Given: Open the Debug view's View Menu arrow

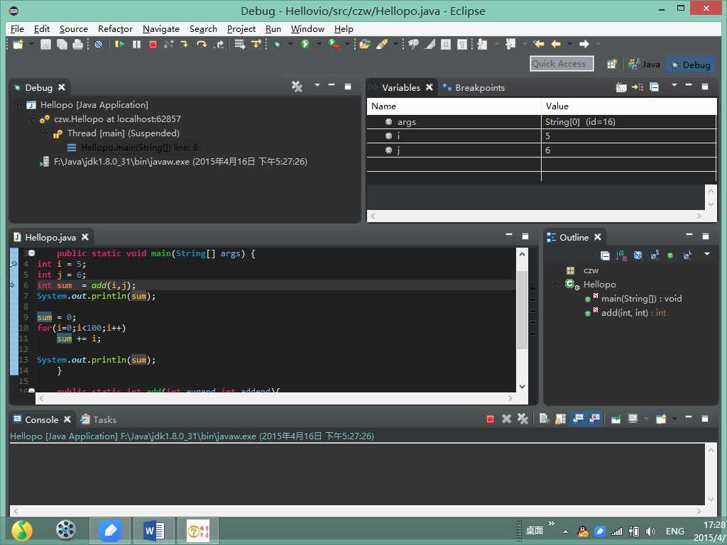Looking at the screenshot, I should point(317,85).
